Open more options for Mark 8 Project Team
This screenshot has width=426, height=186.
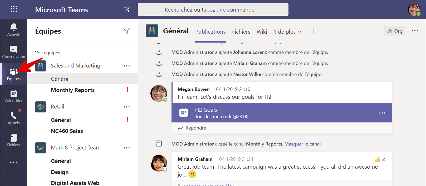pos(127,148)
